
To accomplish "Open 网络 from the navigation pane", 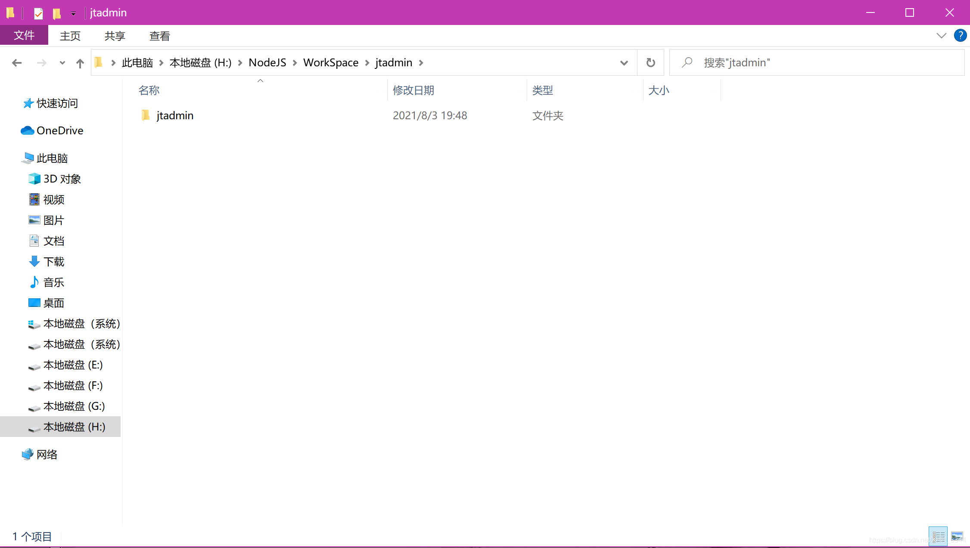I will (x=46, y=454).
